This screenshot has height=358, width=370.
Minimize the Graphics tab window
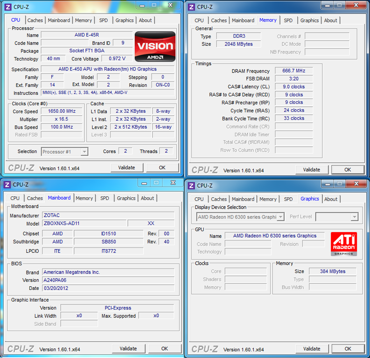point(328,184)
